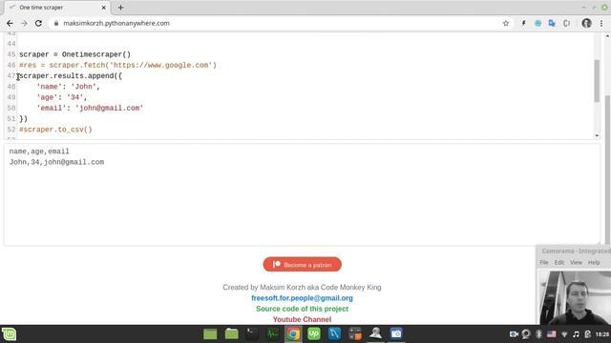Click the Google Translate extension icon
Screen dimensions: 611x343
click(552, 23)
